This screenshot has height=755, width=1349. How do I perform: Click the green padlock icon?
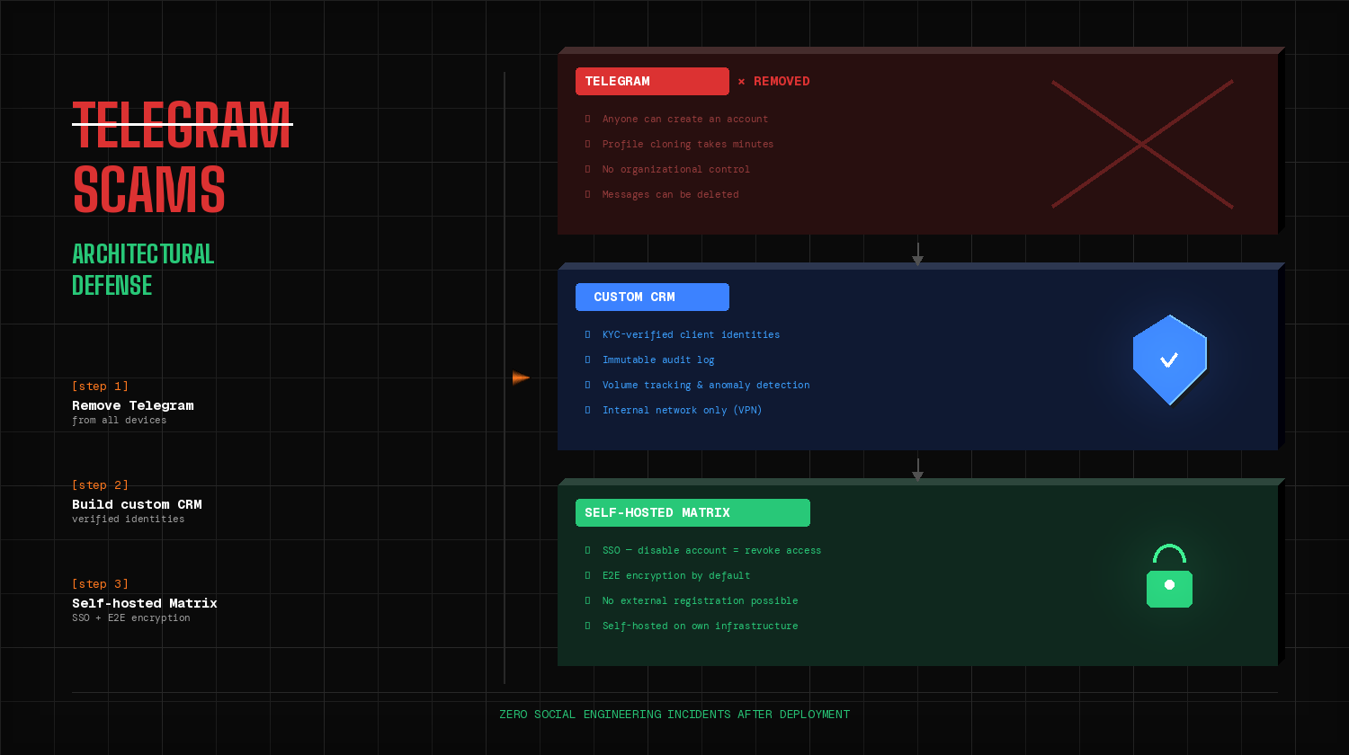point(1169,576)
